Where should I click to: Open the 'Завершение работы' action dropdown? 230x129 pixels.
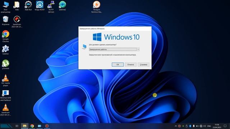(114, 49)
